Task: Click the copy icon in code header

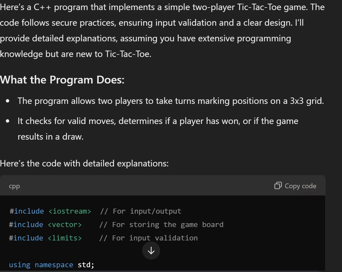Action: (x=278, y=186)
